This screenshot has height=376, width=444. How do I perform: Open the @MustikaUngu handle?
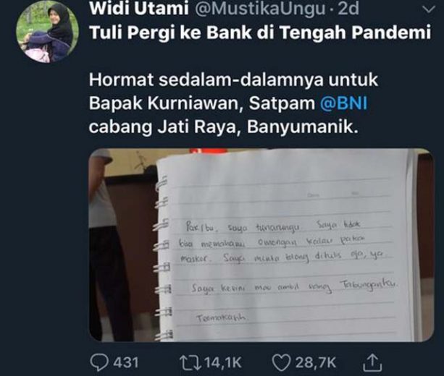click(x=259, y=9)
